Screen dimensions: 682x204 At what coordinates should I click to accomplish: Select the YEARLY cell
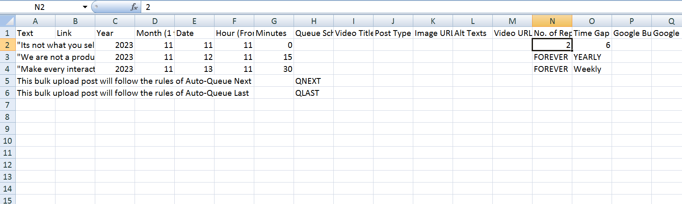coord(592,57)
